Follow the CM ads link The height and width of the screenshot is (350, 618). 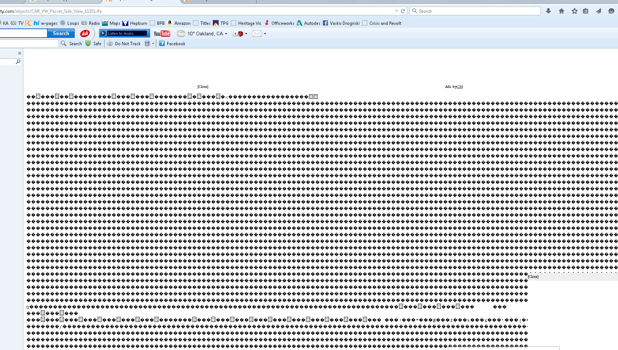[460, 87]
